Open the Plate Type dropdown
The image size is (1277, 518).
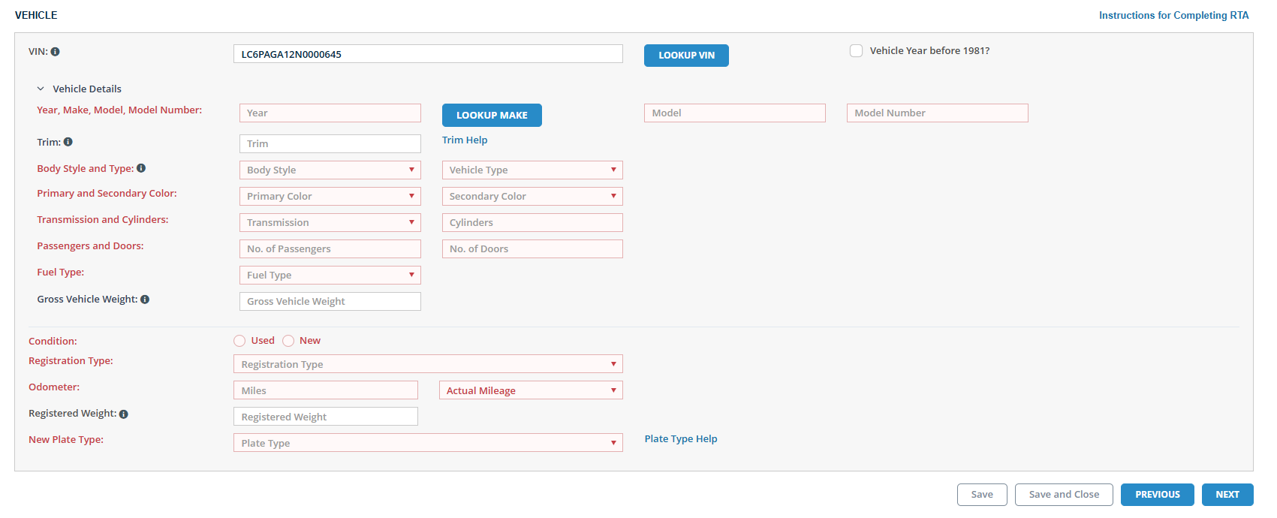428,443
